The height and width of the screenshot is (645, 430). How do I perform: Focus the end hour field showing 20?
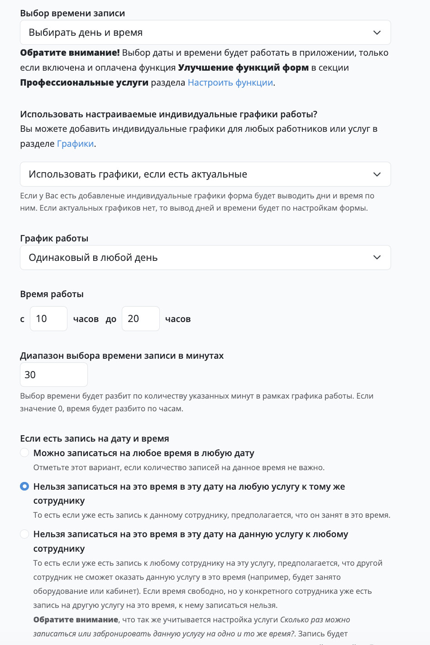click(x=141, y=319)
